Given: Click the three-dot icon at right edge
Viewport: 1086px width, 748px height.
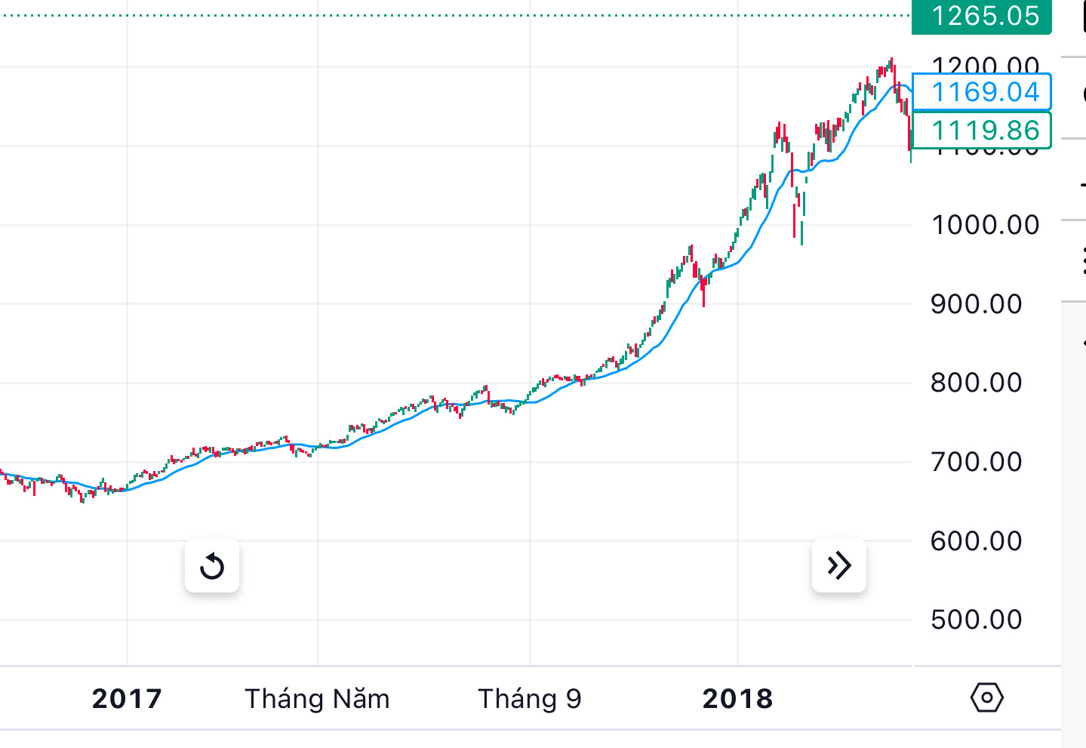Looking at the screenshot, I should [1083, 260].
